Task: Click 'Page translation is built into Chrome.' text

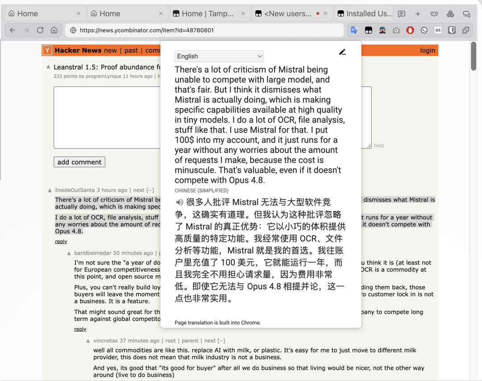Action: click(x=218, y=323)
